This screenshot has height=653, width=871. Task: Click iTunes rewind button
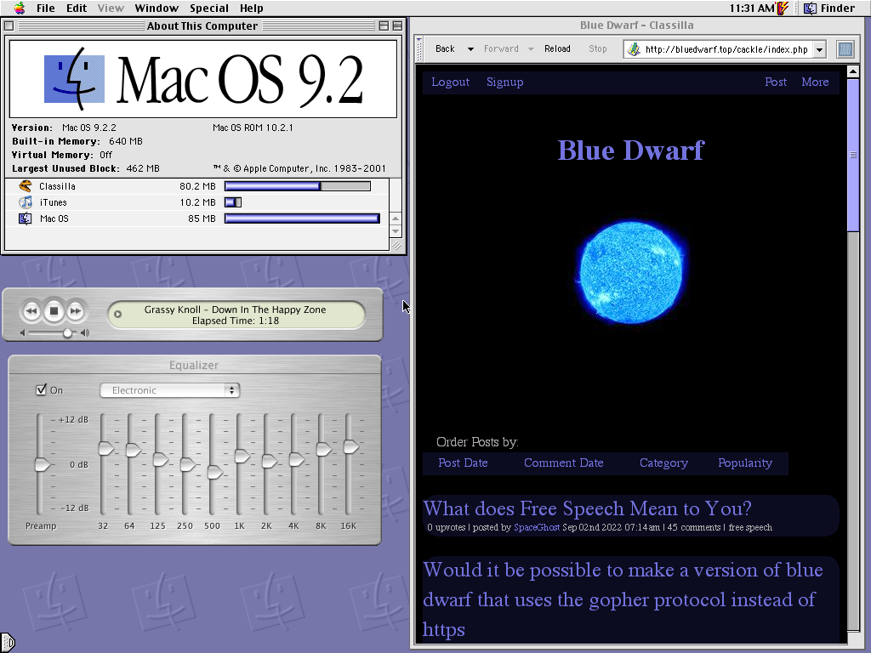click(31, 311)
